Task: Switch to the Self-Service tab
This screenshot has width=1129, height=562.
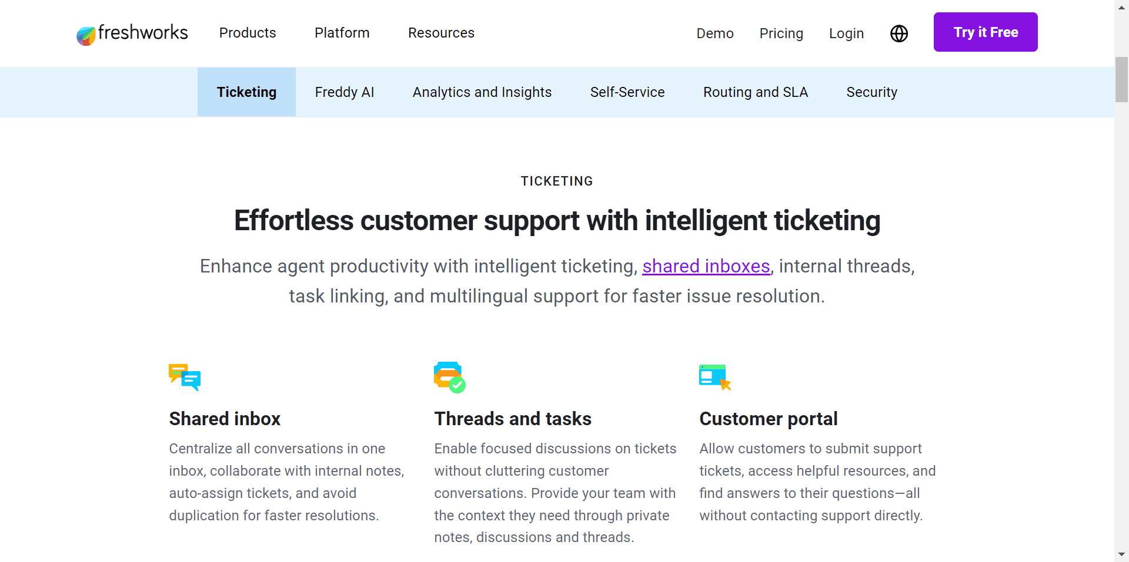Action: 627,92
